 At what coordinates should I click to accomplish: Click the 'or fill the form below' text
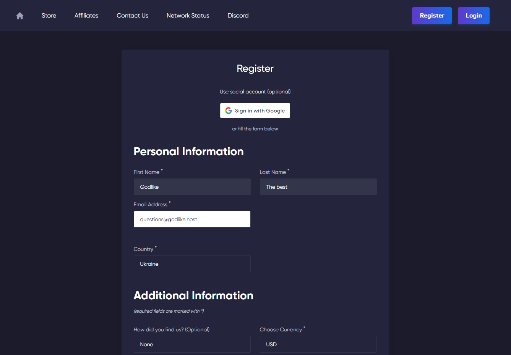point(255,129)
